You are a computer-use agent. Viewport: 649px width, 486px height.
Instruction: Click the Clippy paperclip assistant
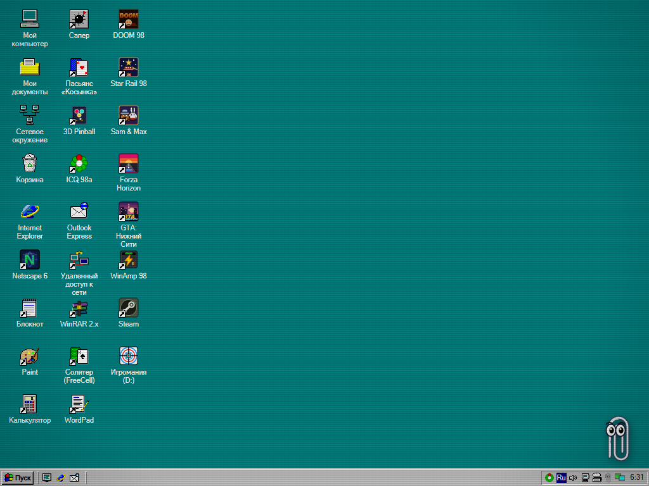617,438
